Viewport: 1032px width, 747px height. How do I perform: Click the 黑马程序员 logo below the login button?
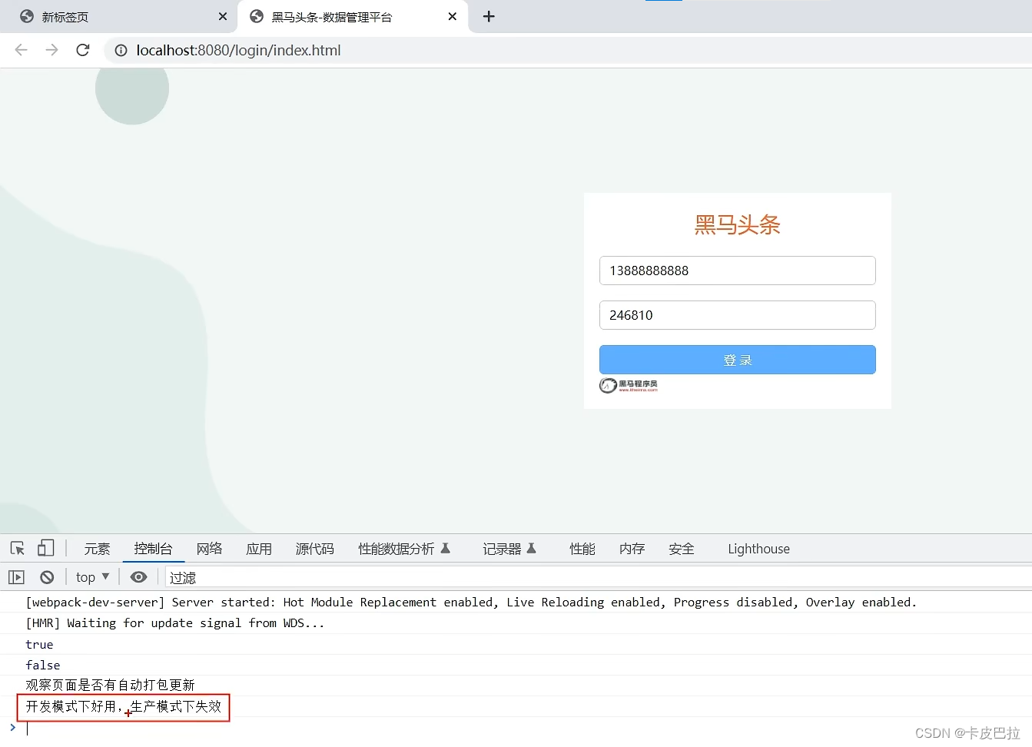pyautogui.click(x=629, y=385)
